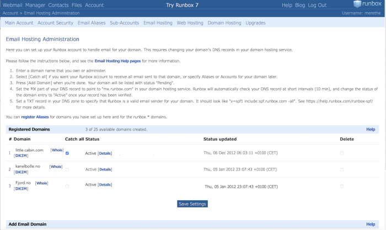386x230 pixels.
Task: Open Whois for little.cabin.com
Action: pyautogui.click(x=57, y=150)
